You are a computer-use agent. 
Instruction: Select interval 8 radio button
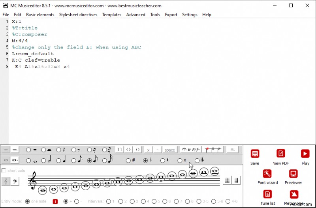pos(187,201)
